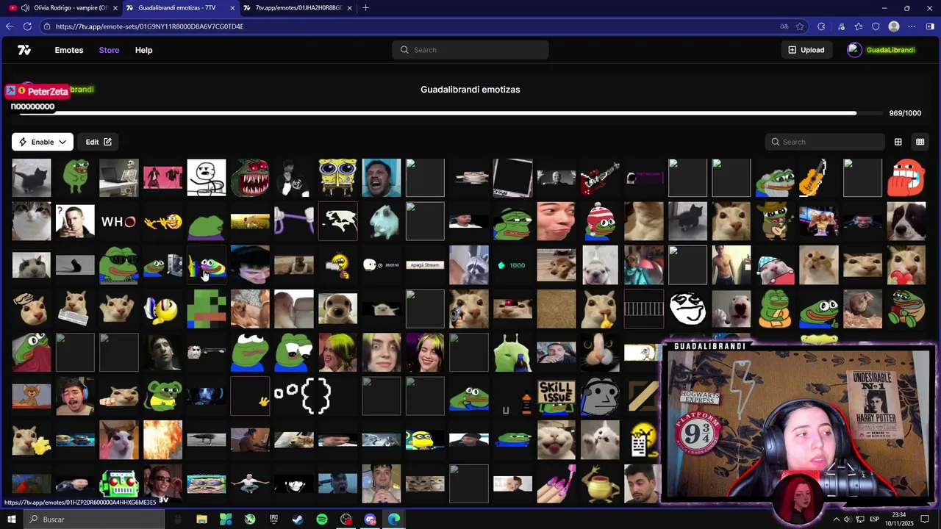Switch to the 7tv.app/emotes browser tab

[x=298, y=7]
